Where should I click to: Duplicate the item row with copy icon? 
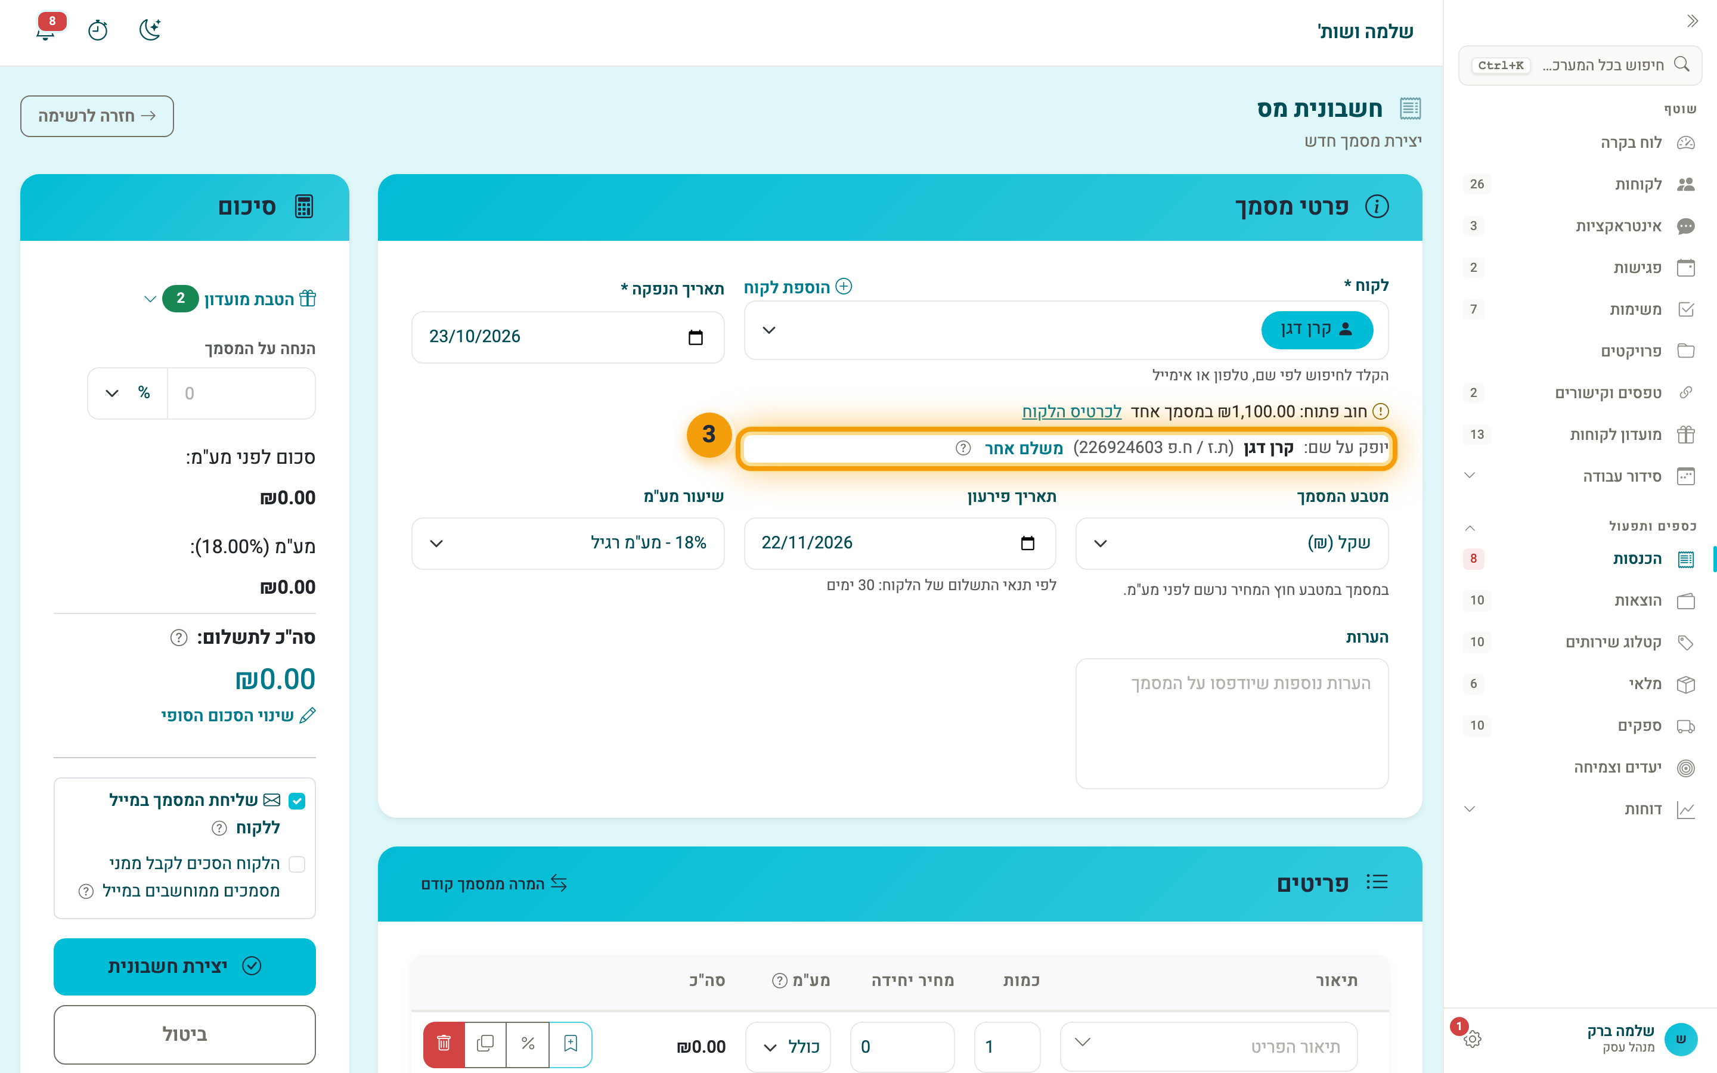(x=486, y=1043)
